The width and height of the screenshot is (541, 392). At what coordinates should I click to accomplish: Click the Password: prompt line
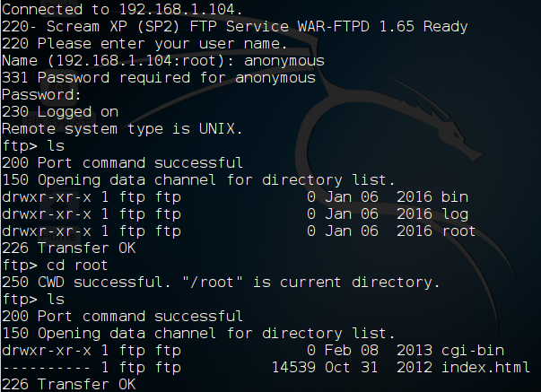click(41, 94)
